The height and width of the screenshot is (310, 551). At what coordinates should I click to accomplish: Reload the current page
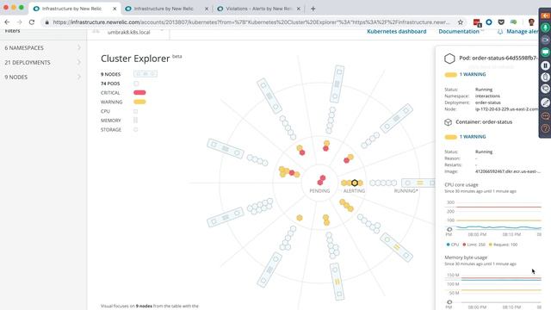tap(32, 22)
